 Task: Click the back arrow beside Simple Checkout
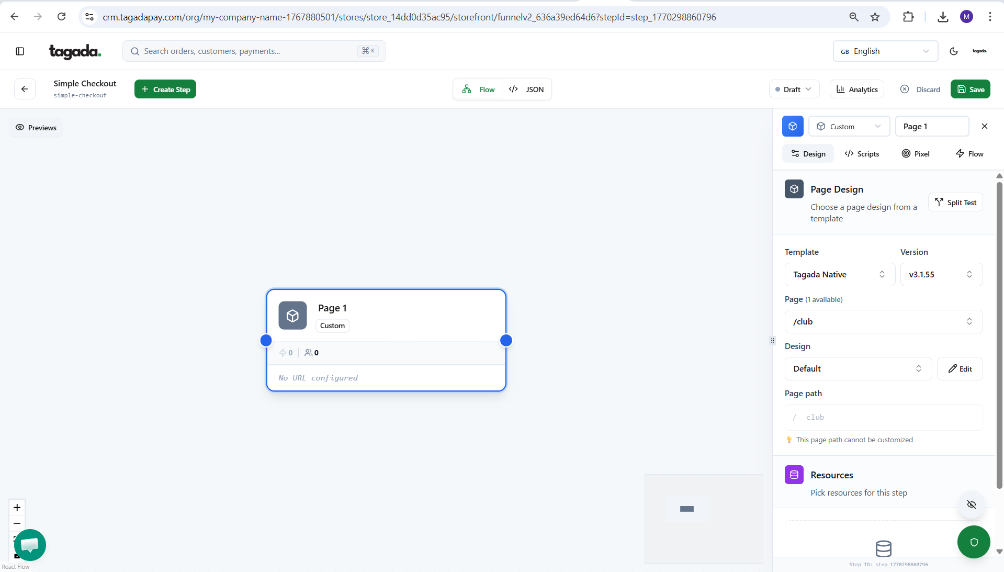click(x=25, y=89)
